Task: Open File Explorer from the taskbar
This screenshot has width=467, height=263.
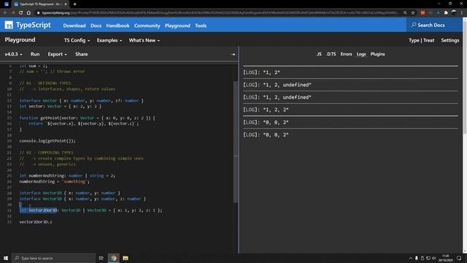Action: [126, 258]
